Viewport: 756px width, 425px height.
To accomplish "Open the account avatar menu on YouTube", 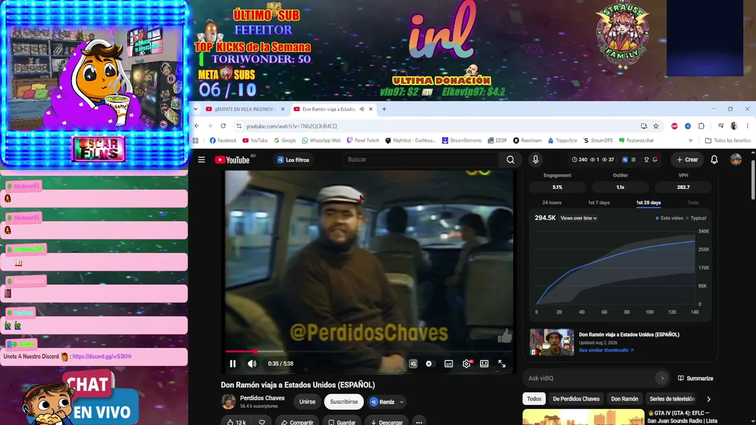I will click(x=736, y=159).
